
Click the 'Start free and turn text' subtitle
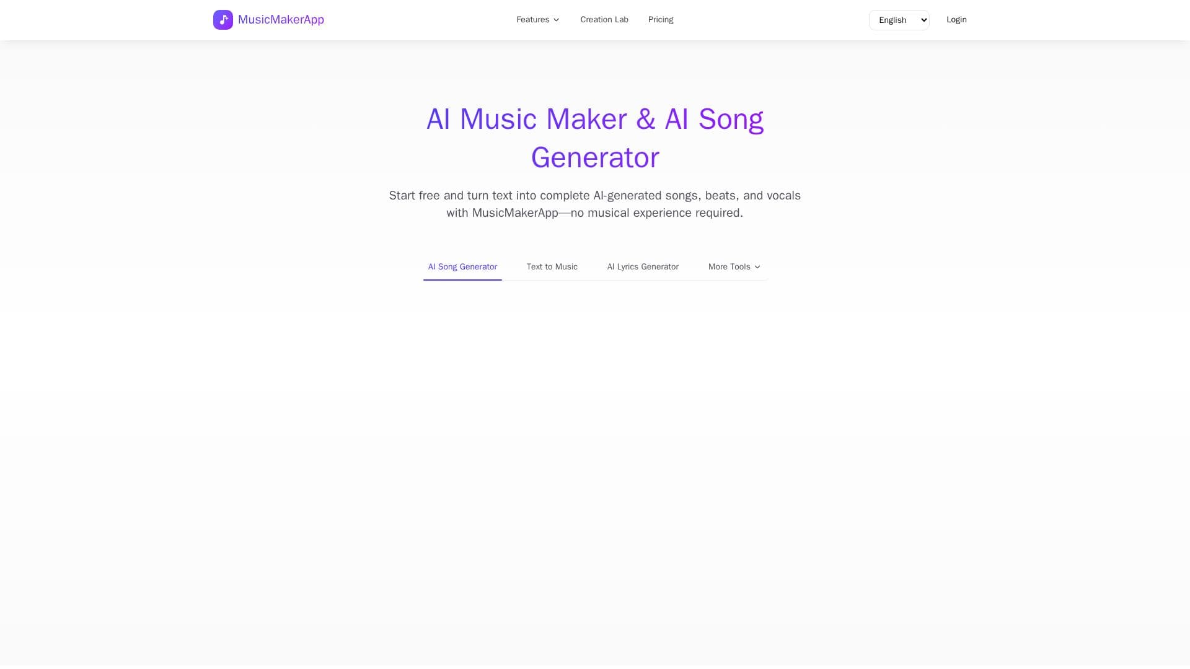click(595, 204)
